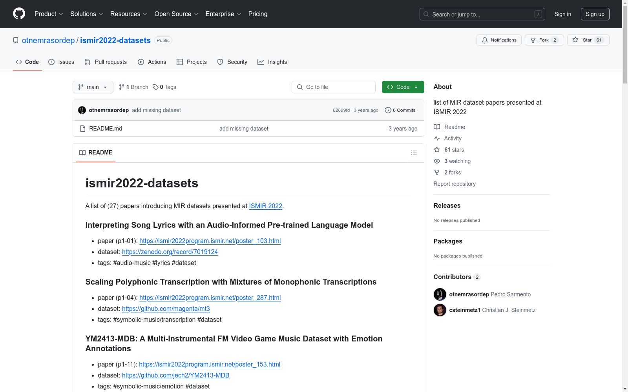Open the README outline list icon
The width and height of the screenshot is (628, 392).
tap(414, 153)
